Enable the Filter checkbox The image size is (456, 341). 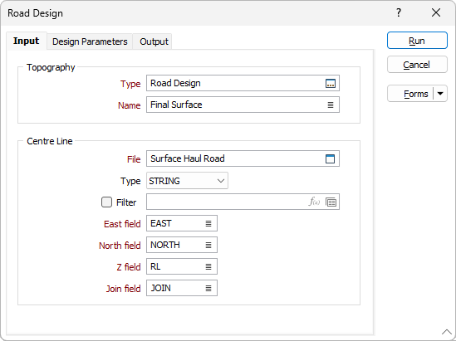point(106,202)
